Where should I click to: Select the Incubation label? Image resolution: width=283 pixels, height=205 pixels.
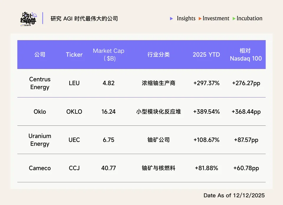[x=249, y=18]
